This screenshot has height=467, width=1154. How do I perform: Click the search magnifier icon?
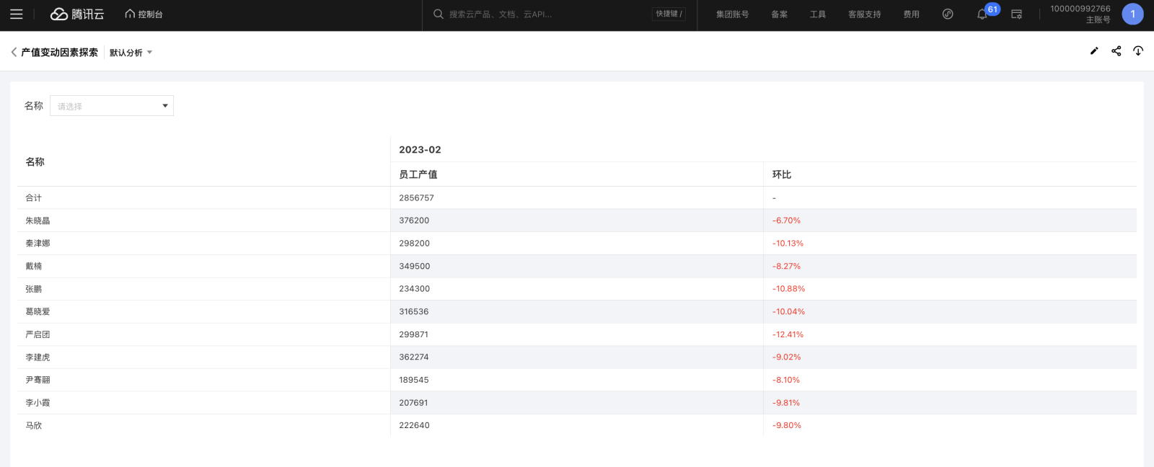pos(438,14)
